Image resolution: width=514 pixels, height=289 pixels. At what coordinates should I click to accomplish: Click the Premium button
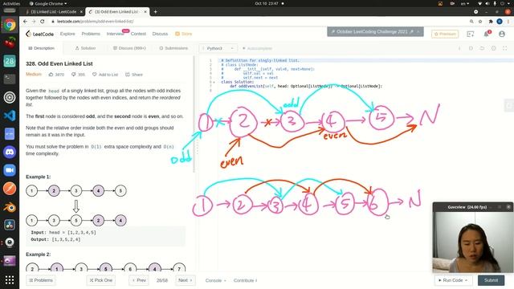click(x=445, y=34)
